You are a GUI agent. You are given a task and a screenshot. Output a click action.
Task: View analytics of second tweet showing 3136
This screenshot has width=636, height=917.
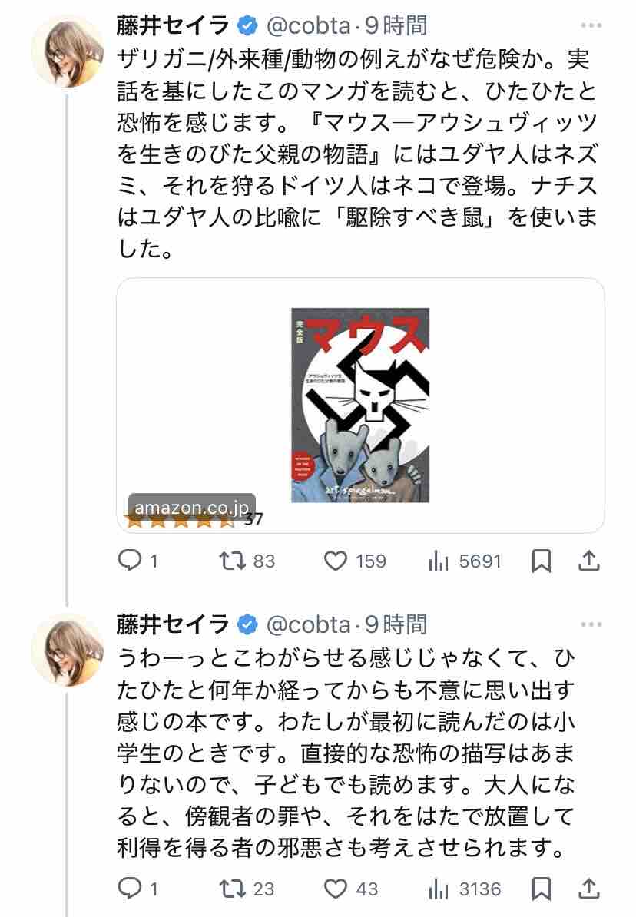(438, 890)
